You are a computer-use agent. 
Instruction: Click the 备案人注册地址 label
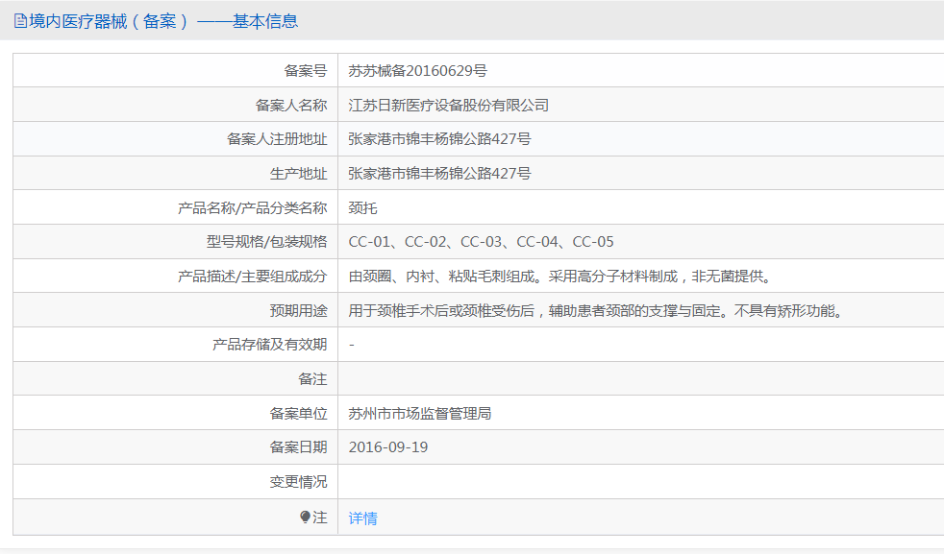point(277,139)
